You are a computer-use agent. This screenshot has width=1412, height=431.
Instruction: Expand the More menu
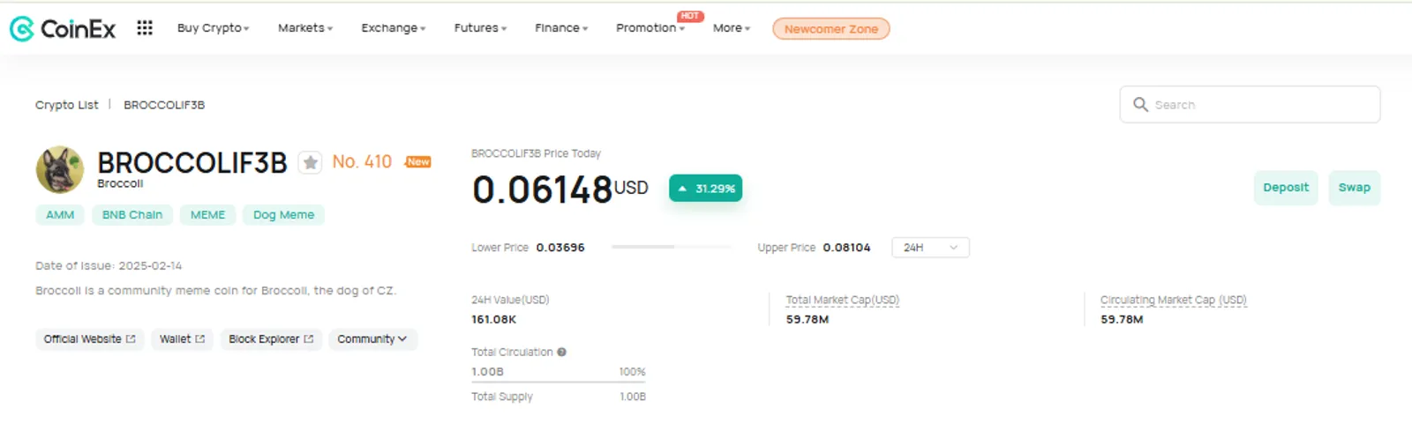(x=732, y=28)
